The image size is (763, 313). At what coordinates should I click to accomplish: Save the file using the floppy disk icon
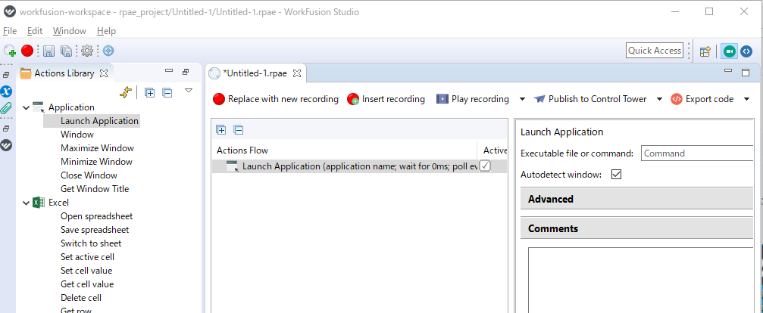click(x=48, y=51)
